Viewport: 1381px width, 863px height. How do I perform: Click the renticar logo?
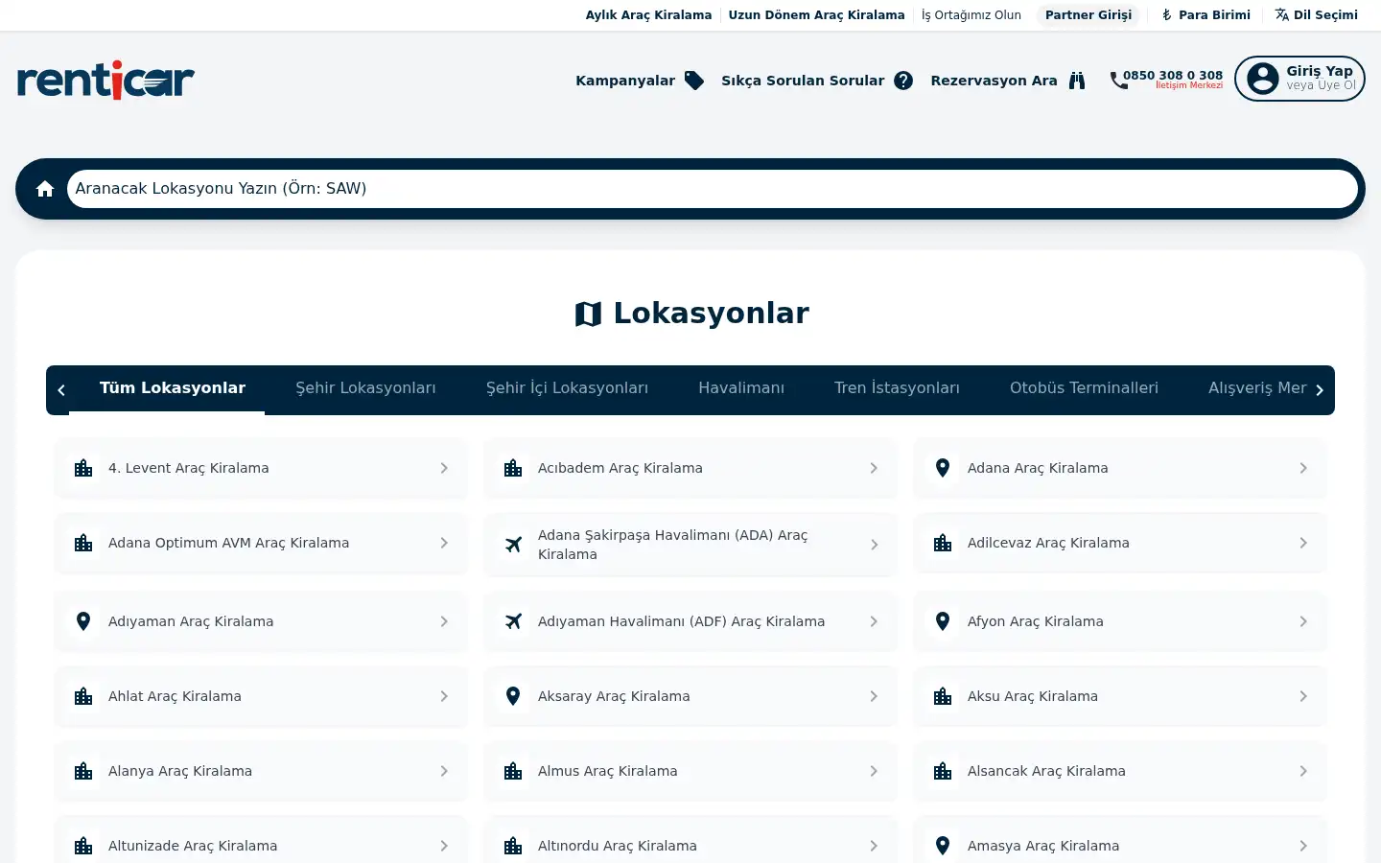click(105, 81)
